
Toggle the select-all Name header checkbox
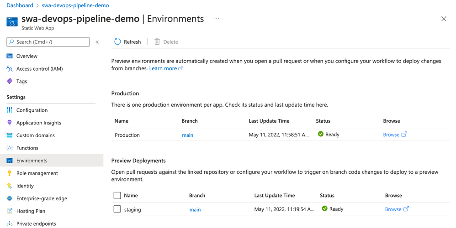[x=117, y=195]
